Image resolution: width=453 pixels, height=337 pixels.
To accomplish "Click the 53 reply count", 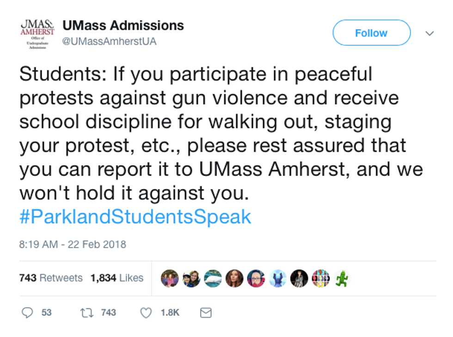I will pos(46,313).
